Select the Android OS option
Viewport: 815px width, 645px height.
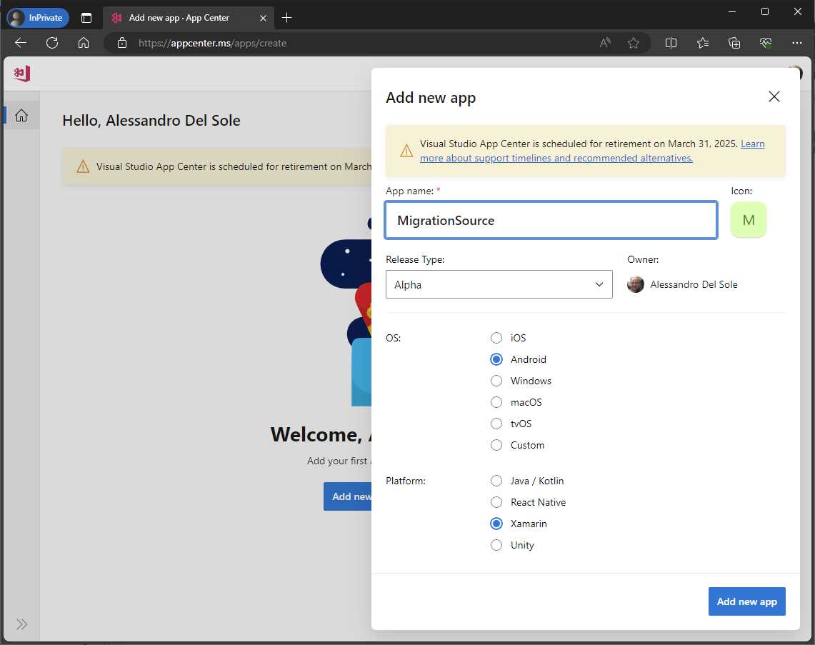[496, 359]
